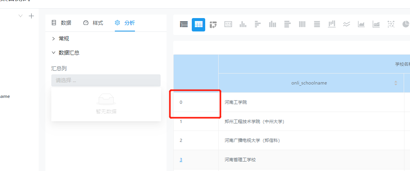Collapse list via sidebar down chevron

coord(21,16)
